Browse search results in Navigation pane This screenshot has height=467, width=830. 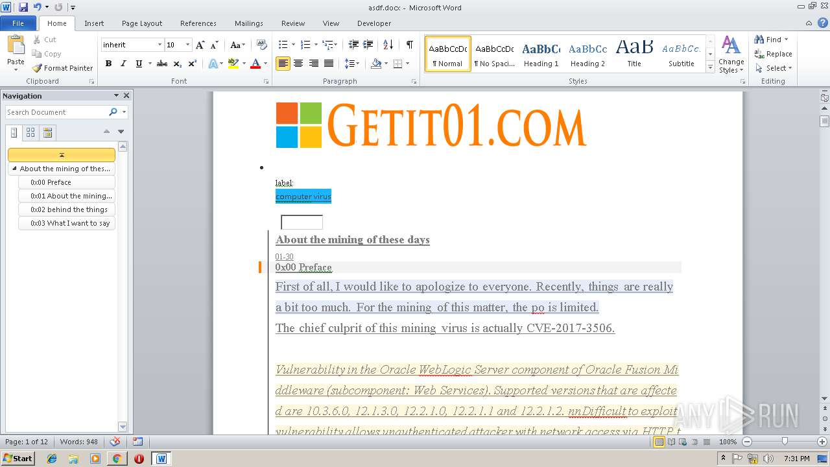[x=47, y=133]
